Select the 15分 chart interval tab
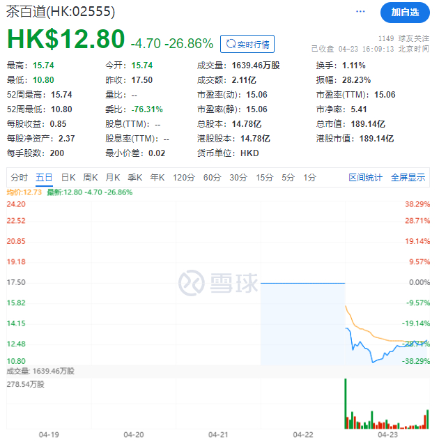 click(x=264, y=178)
